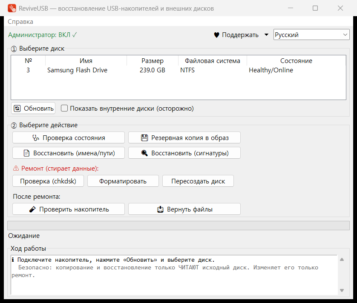Screen dimensions: 357x303
Task: Run Проверка (chkdsk) button
Action: [x=48, y=181]
